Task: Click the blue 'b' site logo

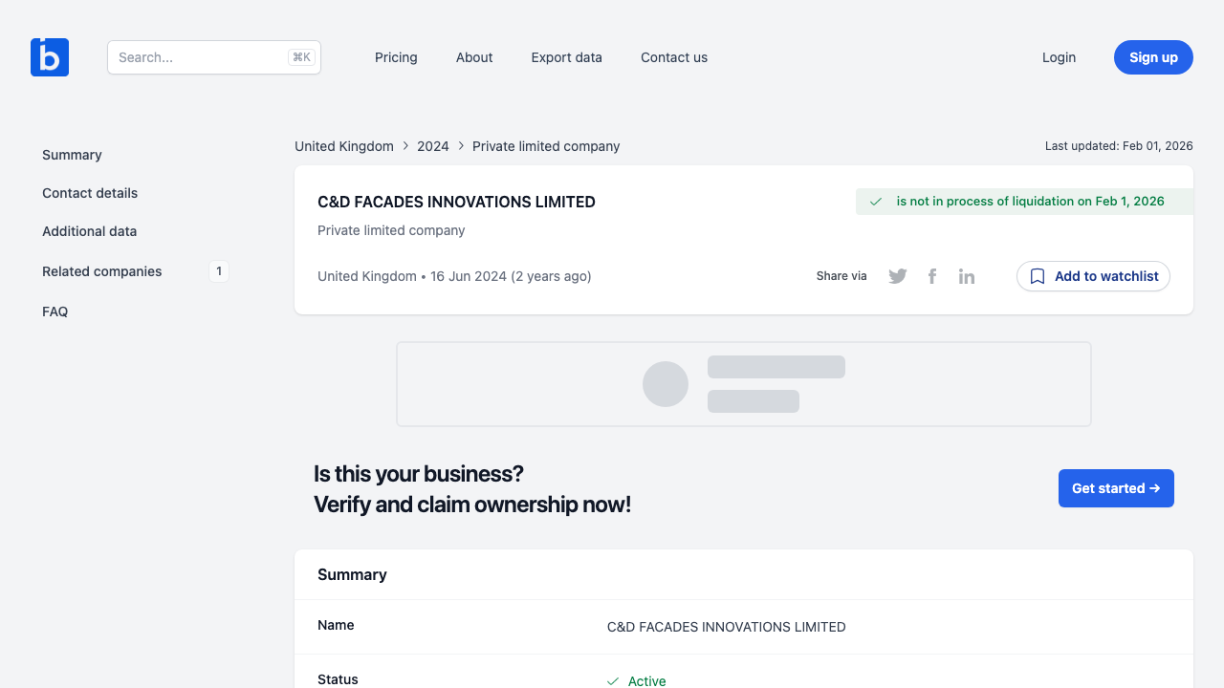Action: coord(50,57)
